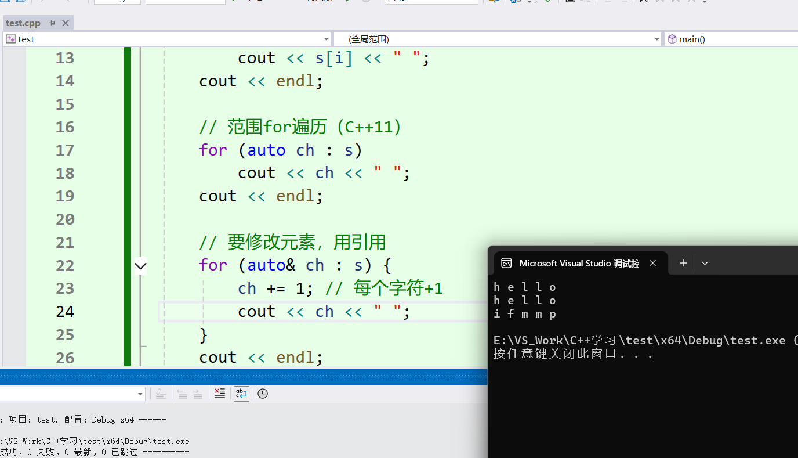Close the test.cpp tab

(x=66, y=23)
